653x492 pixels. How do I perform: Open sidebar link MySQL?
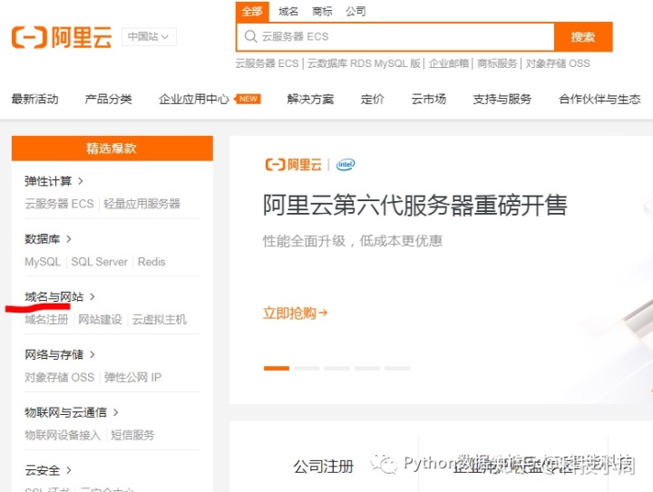pyautogui.click(x=43, y=262)
